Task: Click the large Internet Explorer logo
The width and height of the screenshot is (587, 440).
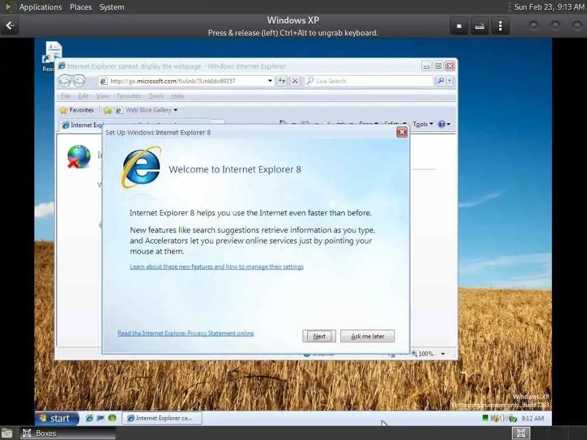Action: 141,167
